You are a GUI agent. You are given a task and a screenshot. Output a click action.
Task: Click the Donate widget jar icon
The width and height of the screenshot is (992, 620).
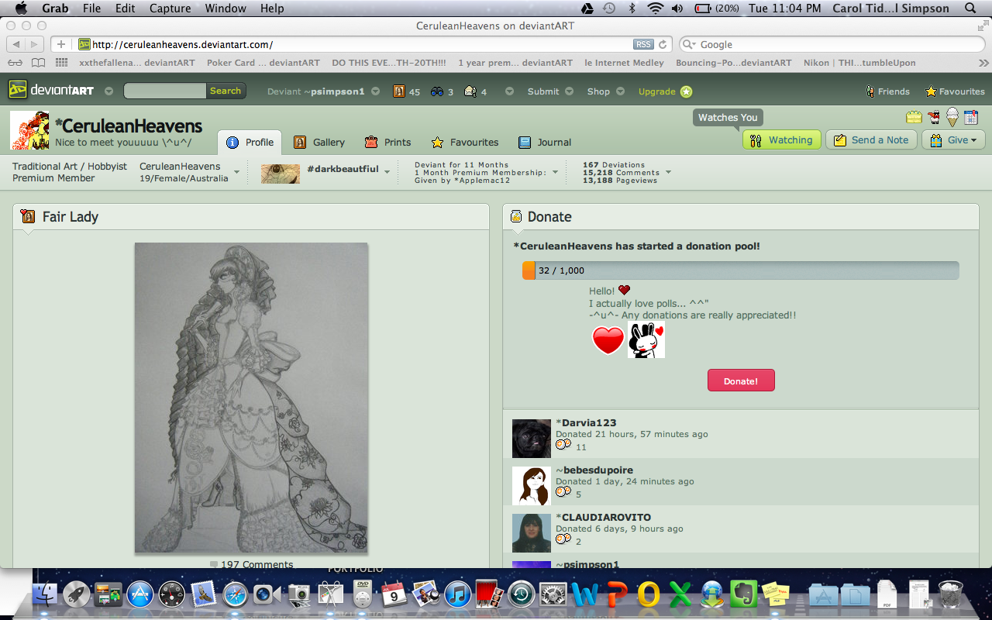click(516, 216)
